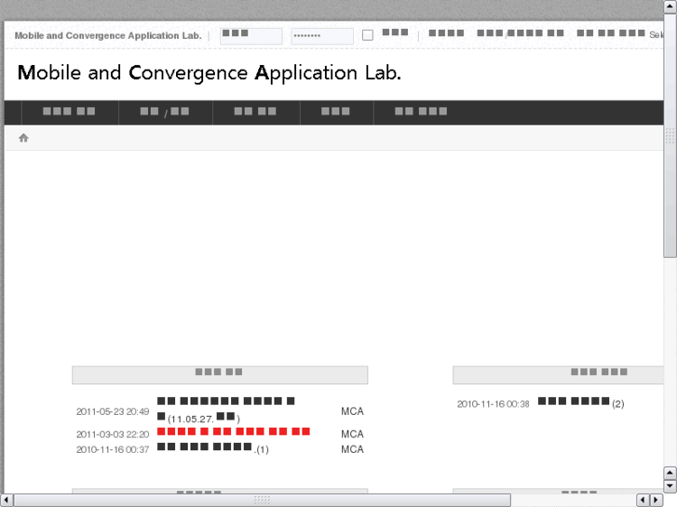Tick the checkbox beside the password field

(x=368, y=35)
